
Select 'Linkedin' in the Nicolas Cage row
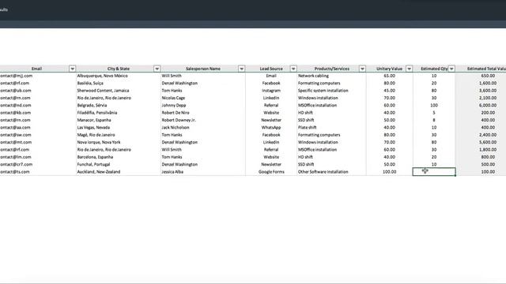271,98
